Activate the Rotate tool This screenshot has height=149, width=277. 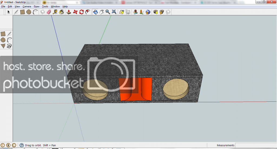click(81, 12)
